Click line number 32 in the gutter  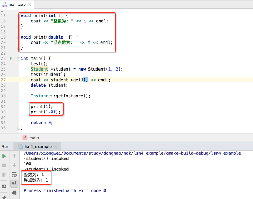point(3,107)
